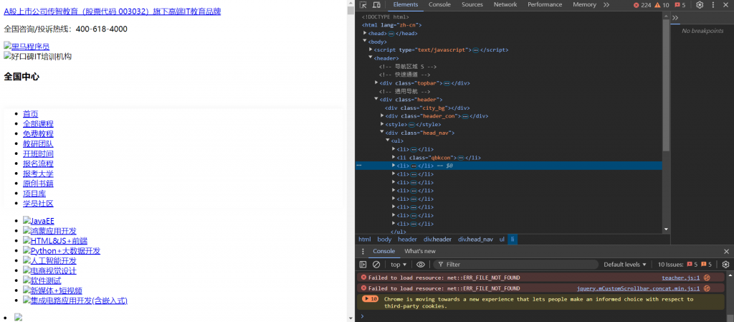This screenshot has height=322, width=734.
Task: Open the top JavaScript context dropdown
Action: [399, 265]
